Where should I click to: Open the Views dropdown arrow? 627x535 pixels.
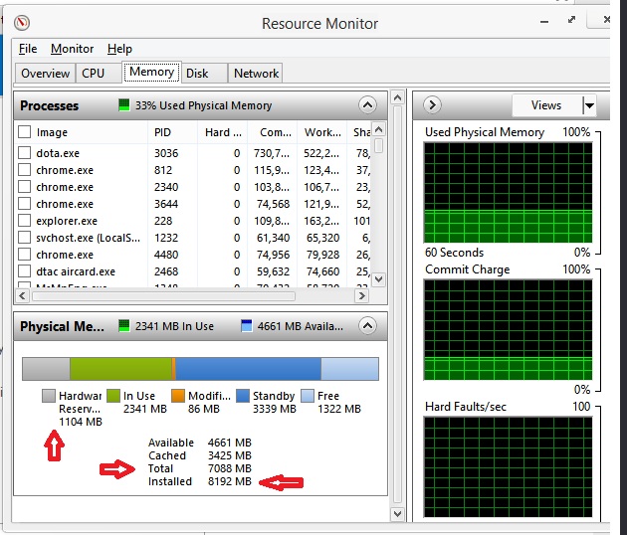point(589,105)
